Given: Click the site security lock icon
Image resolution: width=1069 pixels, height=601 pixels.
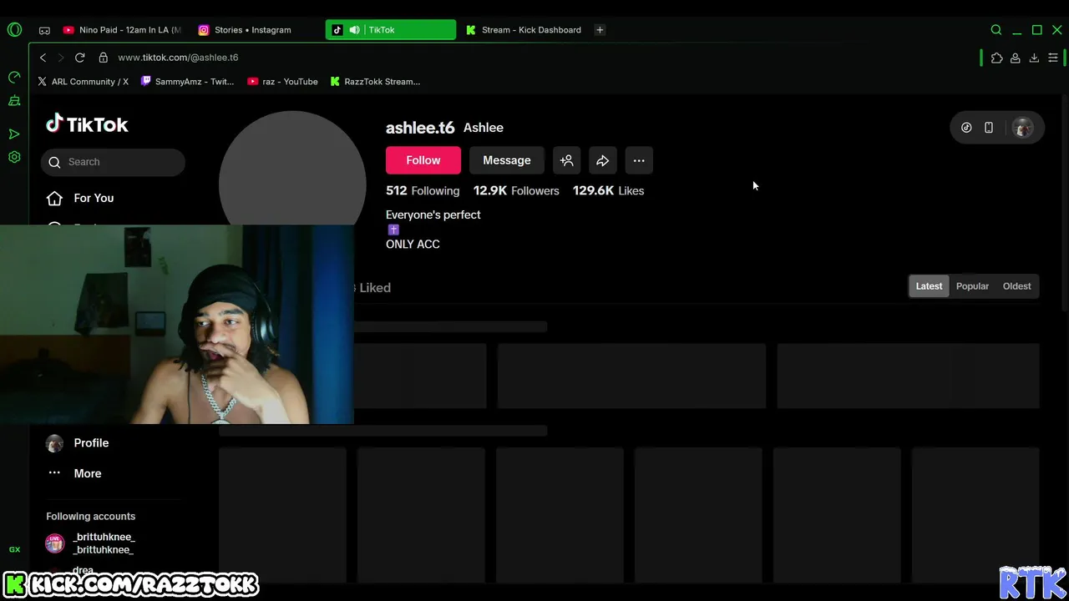Looking at the screenshot, I should (104, 58).
